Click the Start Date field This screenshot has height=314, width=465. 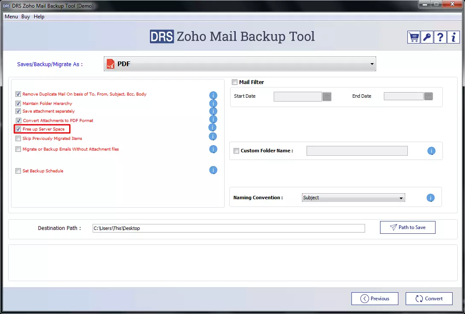pyautogui.click(x=298, y=96)
